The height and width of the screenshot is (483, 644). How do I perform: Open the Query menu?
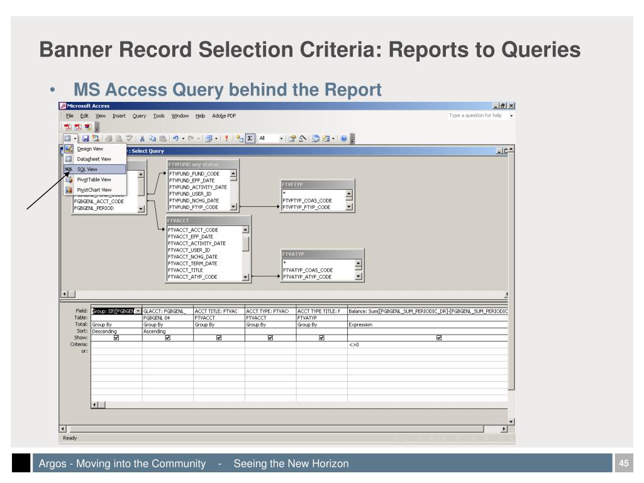tap(139, 116)
